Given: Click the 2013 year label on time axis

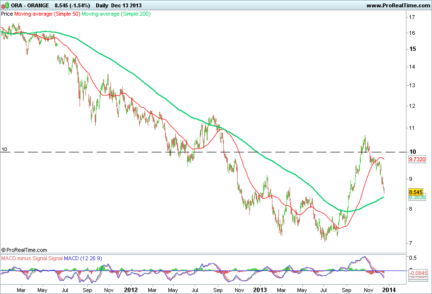Looking at the screenshot, I should (260, 290).
